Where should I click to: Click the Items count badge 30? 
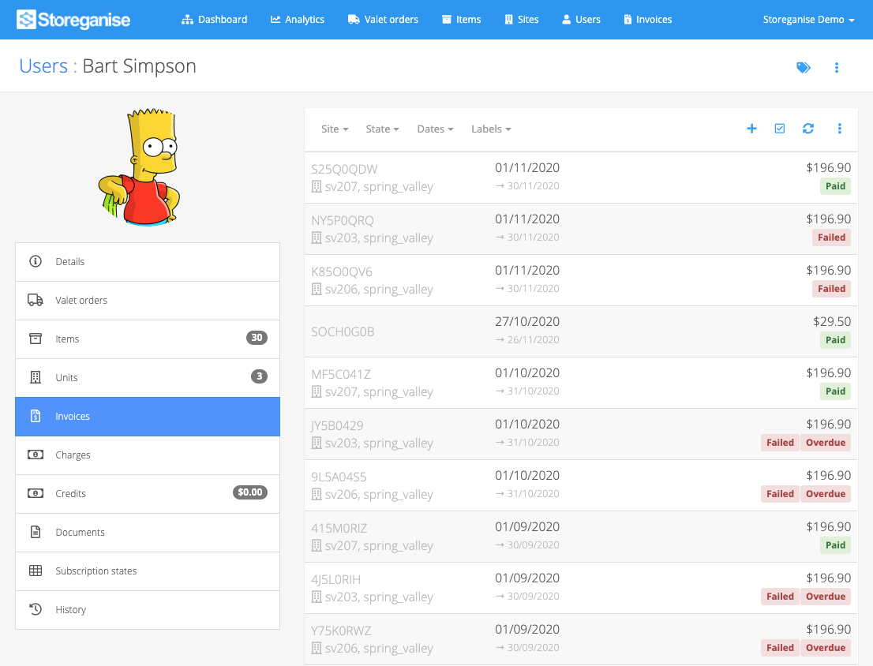[257, 338]
